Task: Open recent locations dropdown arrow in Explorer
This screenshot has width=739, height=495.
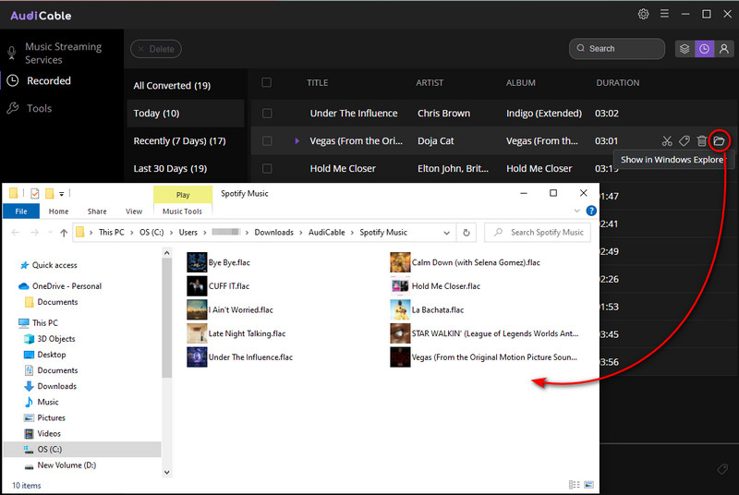Action: coord(50,233)
